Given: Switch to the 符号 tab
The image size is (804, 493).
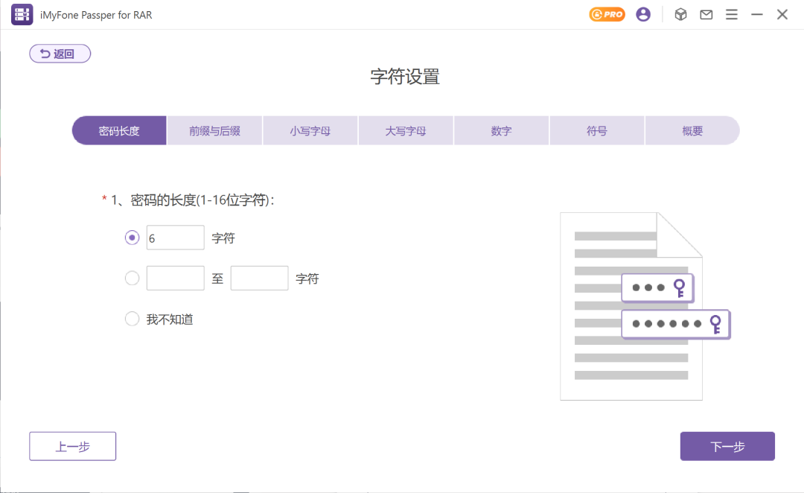Looking at the screenshot, I should 596,130.
